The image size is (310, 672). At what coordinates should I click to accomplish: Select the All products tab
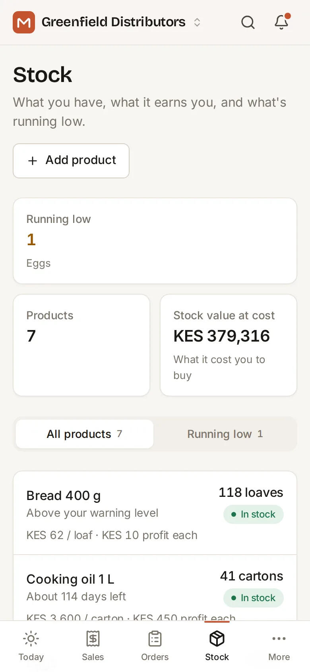pyautogui.click(x=85, y=434)
